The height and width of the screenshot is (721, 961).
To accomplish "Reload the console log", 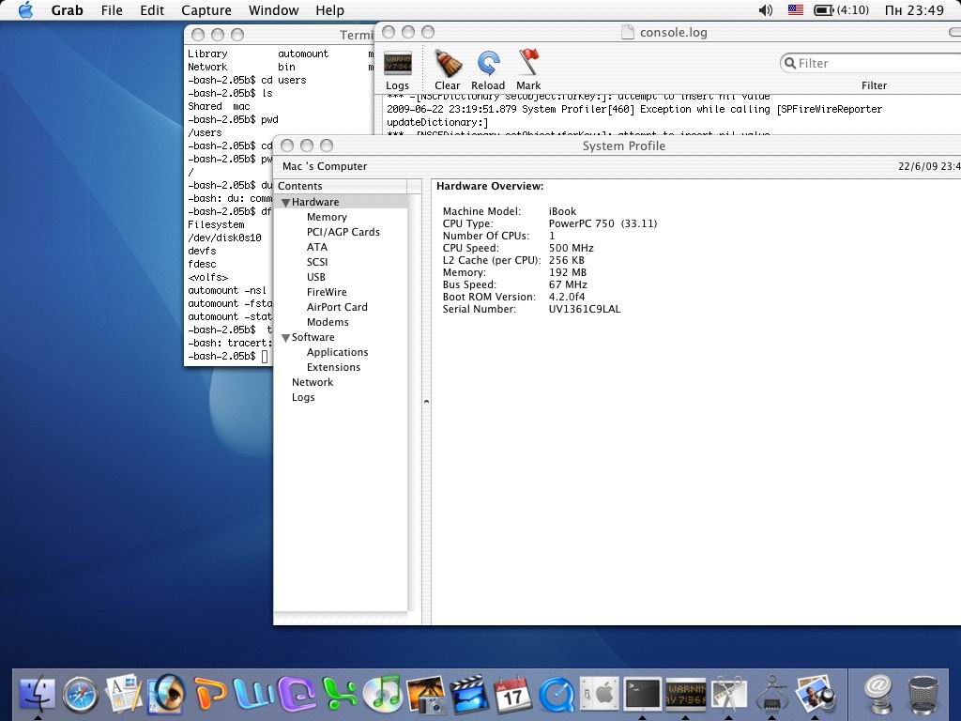I will point(488,64).
